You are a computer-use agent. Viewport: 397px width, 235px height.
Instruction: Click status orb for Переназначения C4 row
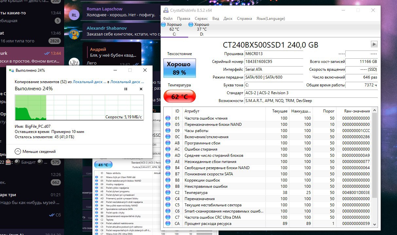pos(168,199)
